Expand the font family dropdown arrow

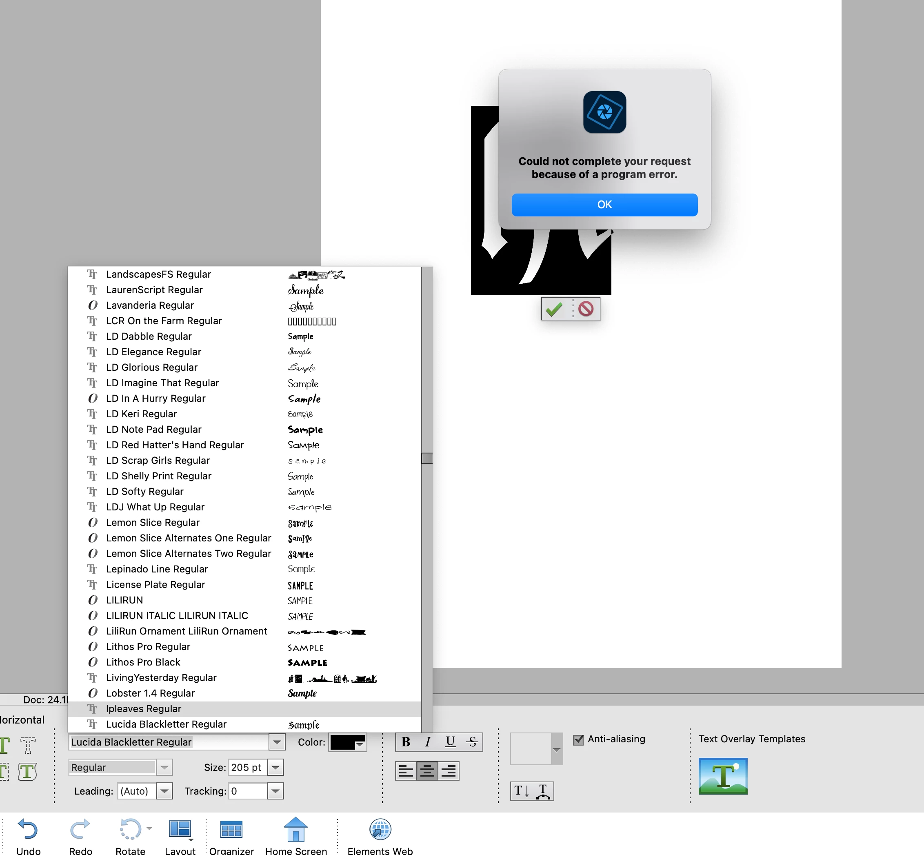(277, 742)
